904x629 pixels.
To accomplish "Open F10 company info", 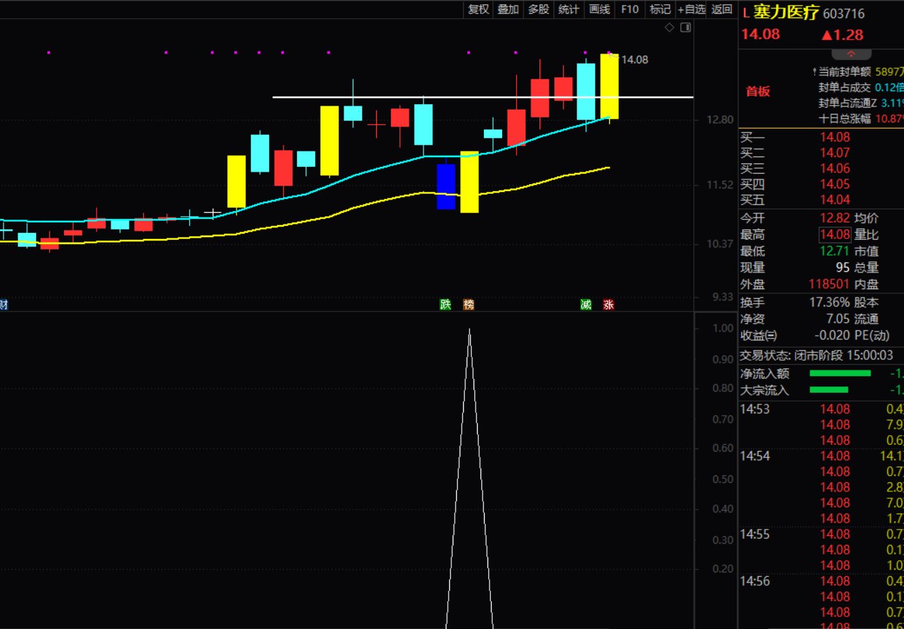I will click(630, 9).
